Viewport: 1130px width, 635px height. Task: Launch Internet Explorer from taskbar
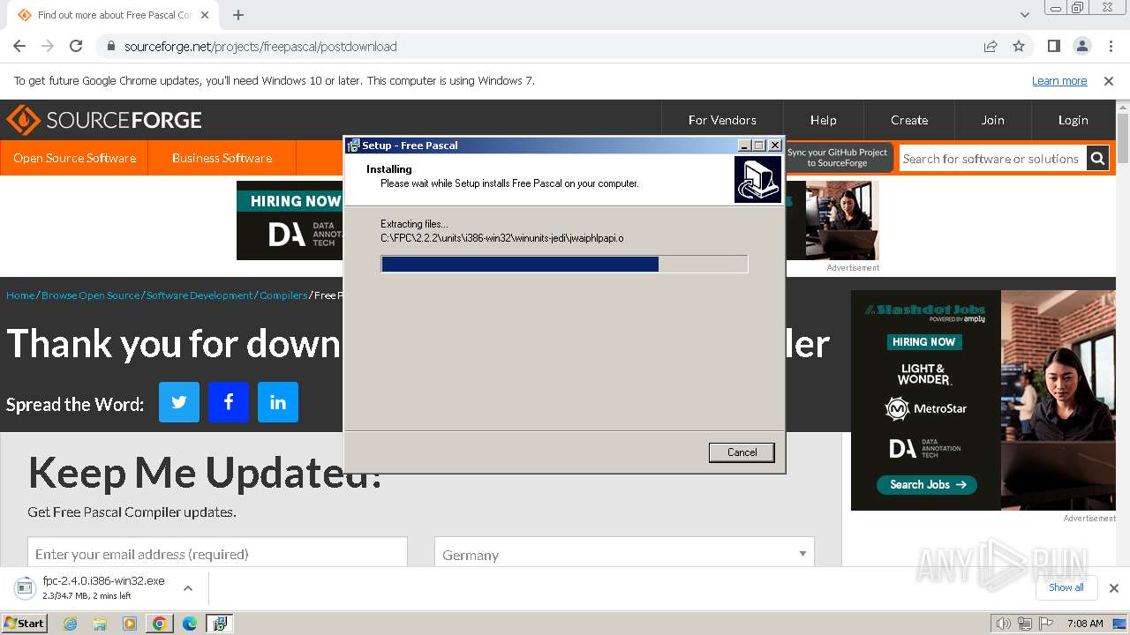pyautogui.click(x=71, y=624)
